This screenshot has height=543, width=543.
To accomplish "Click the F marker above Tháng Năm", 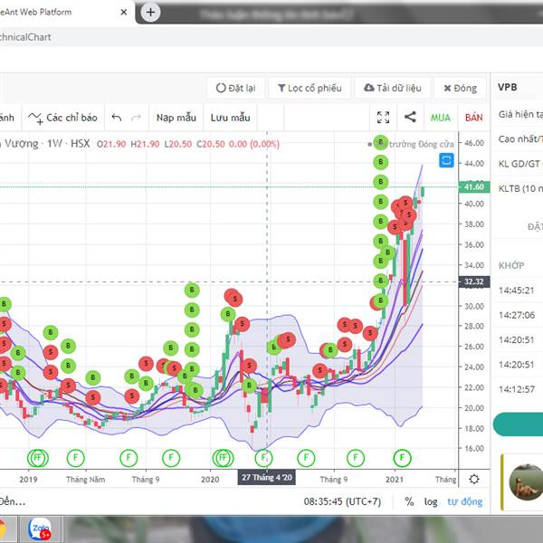I will pos(75,458).
